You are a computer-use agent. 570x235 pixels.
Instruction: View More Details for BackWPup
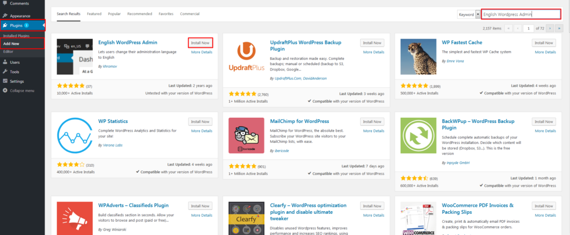[546, 131]
